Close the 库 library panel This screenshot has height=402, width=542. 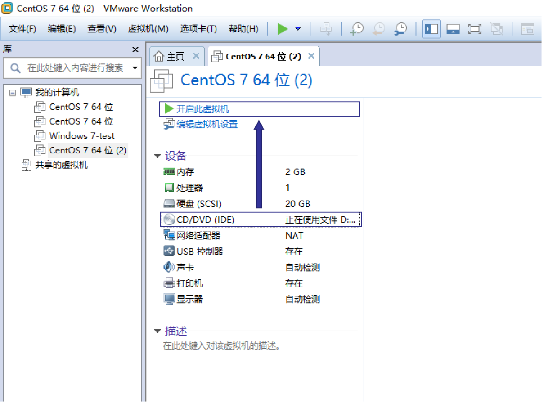(135, 50)
